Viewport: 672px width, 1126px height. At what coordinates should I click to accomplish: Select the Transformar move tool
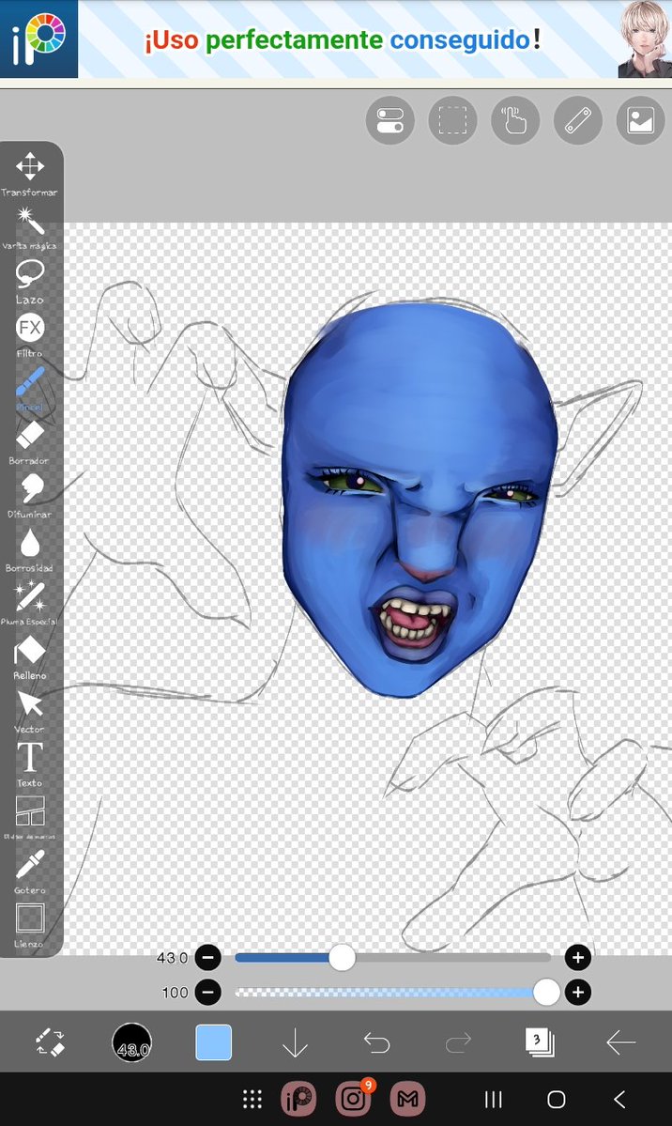29,174
